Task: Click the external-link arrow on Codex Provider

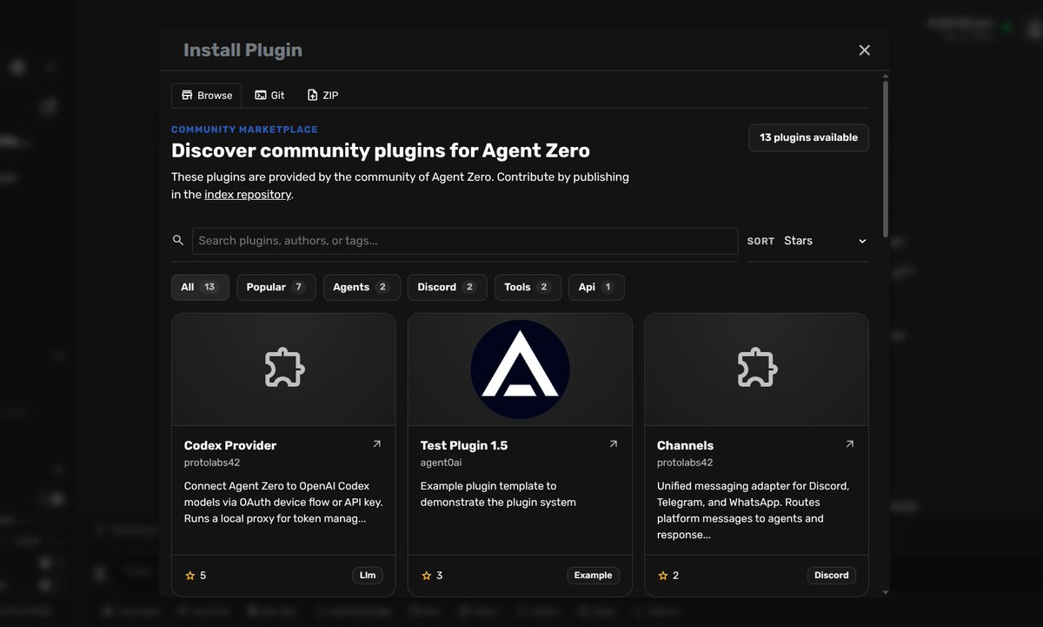Action: tap(377, 443)
